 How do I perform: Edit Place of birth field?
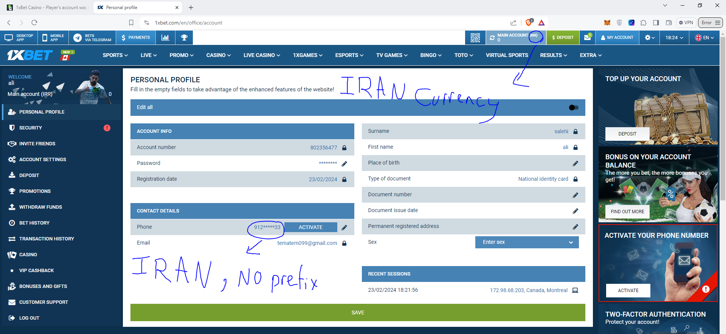(575, 163)
